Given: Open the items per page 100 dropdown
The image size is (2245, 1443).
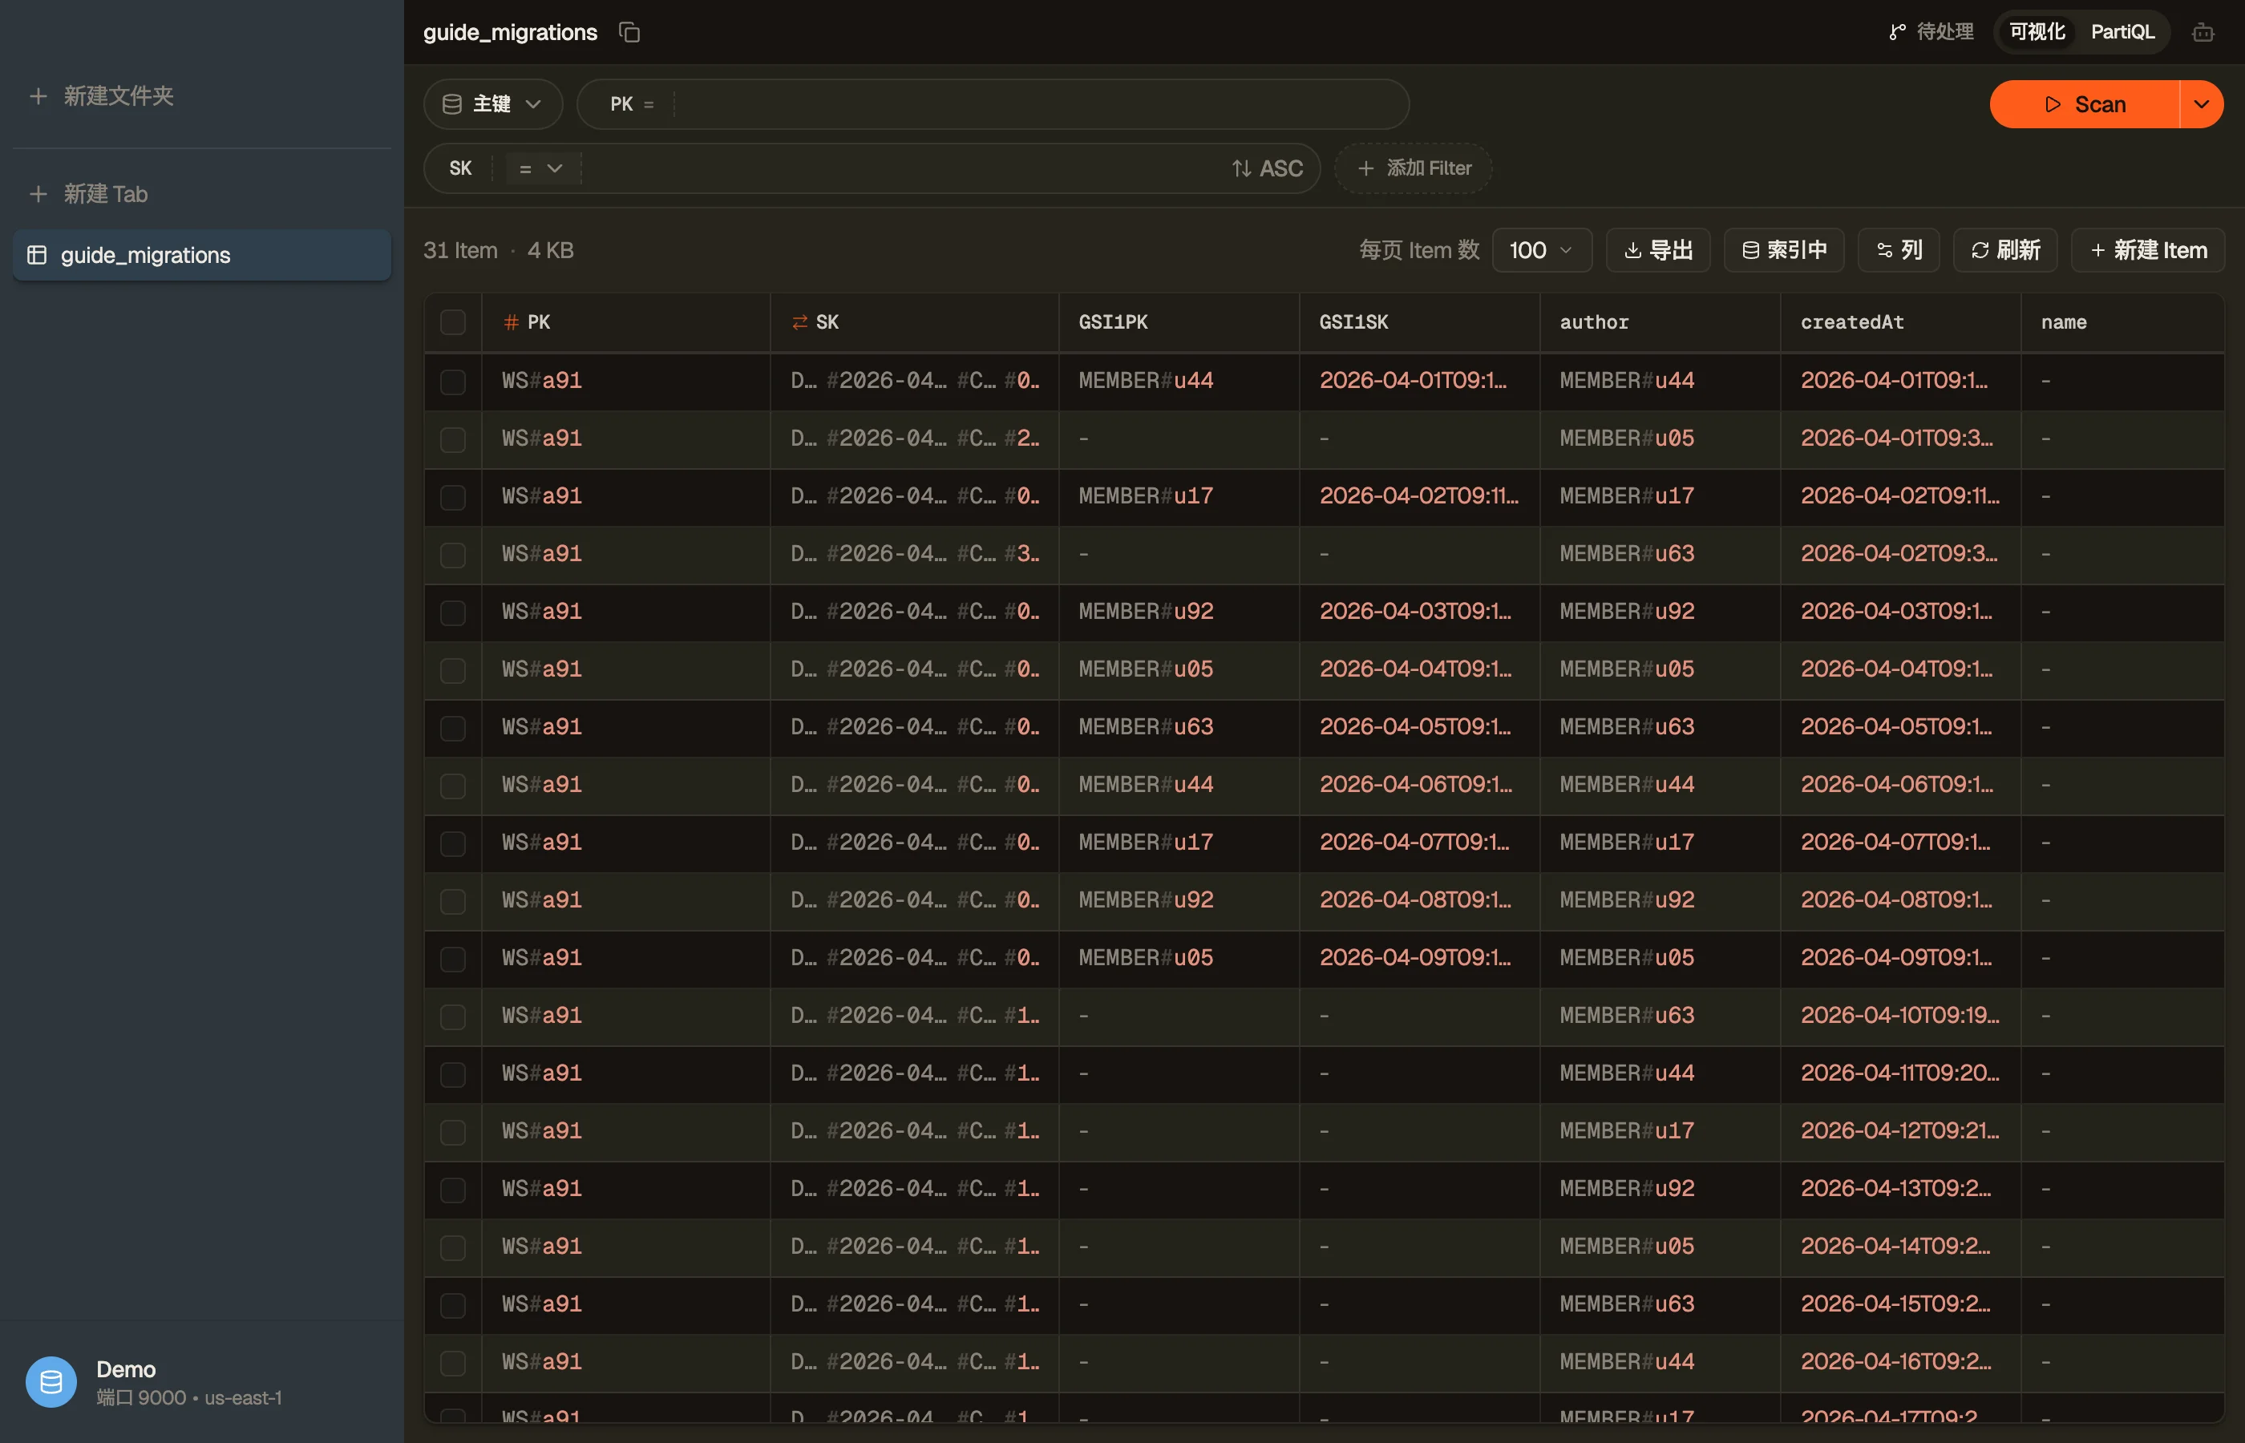Looking at the screenshot, I should coord(1541,250).
